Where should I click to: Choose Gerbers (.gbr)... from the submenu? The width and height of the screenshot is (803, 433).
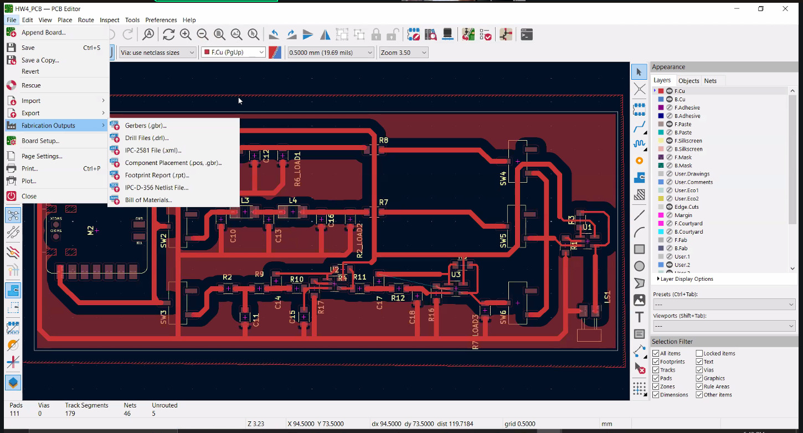tap(146, 126)
